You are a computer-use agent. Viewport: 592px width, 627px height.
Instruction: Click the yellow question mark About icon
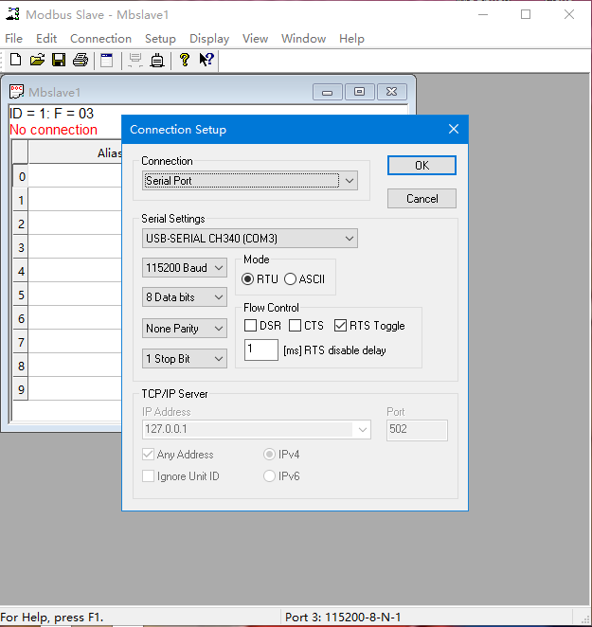click(184, 60)
